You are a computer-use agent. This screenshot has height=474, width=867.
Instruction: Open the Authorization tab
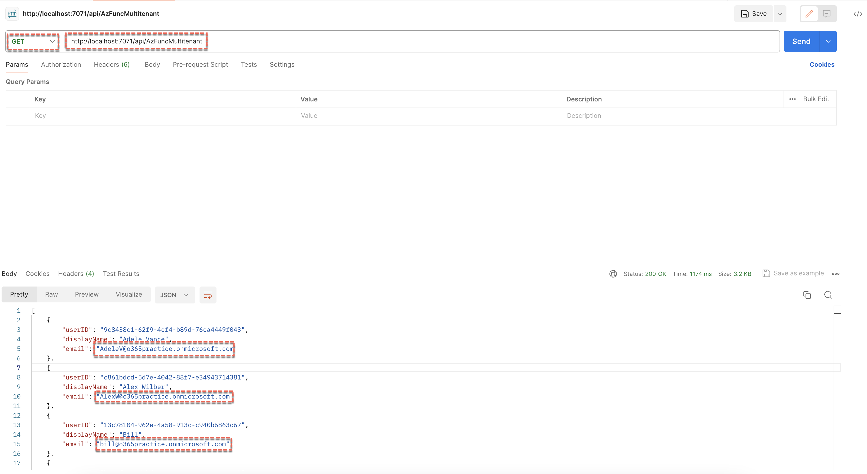(x=61, y=64)
